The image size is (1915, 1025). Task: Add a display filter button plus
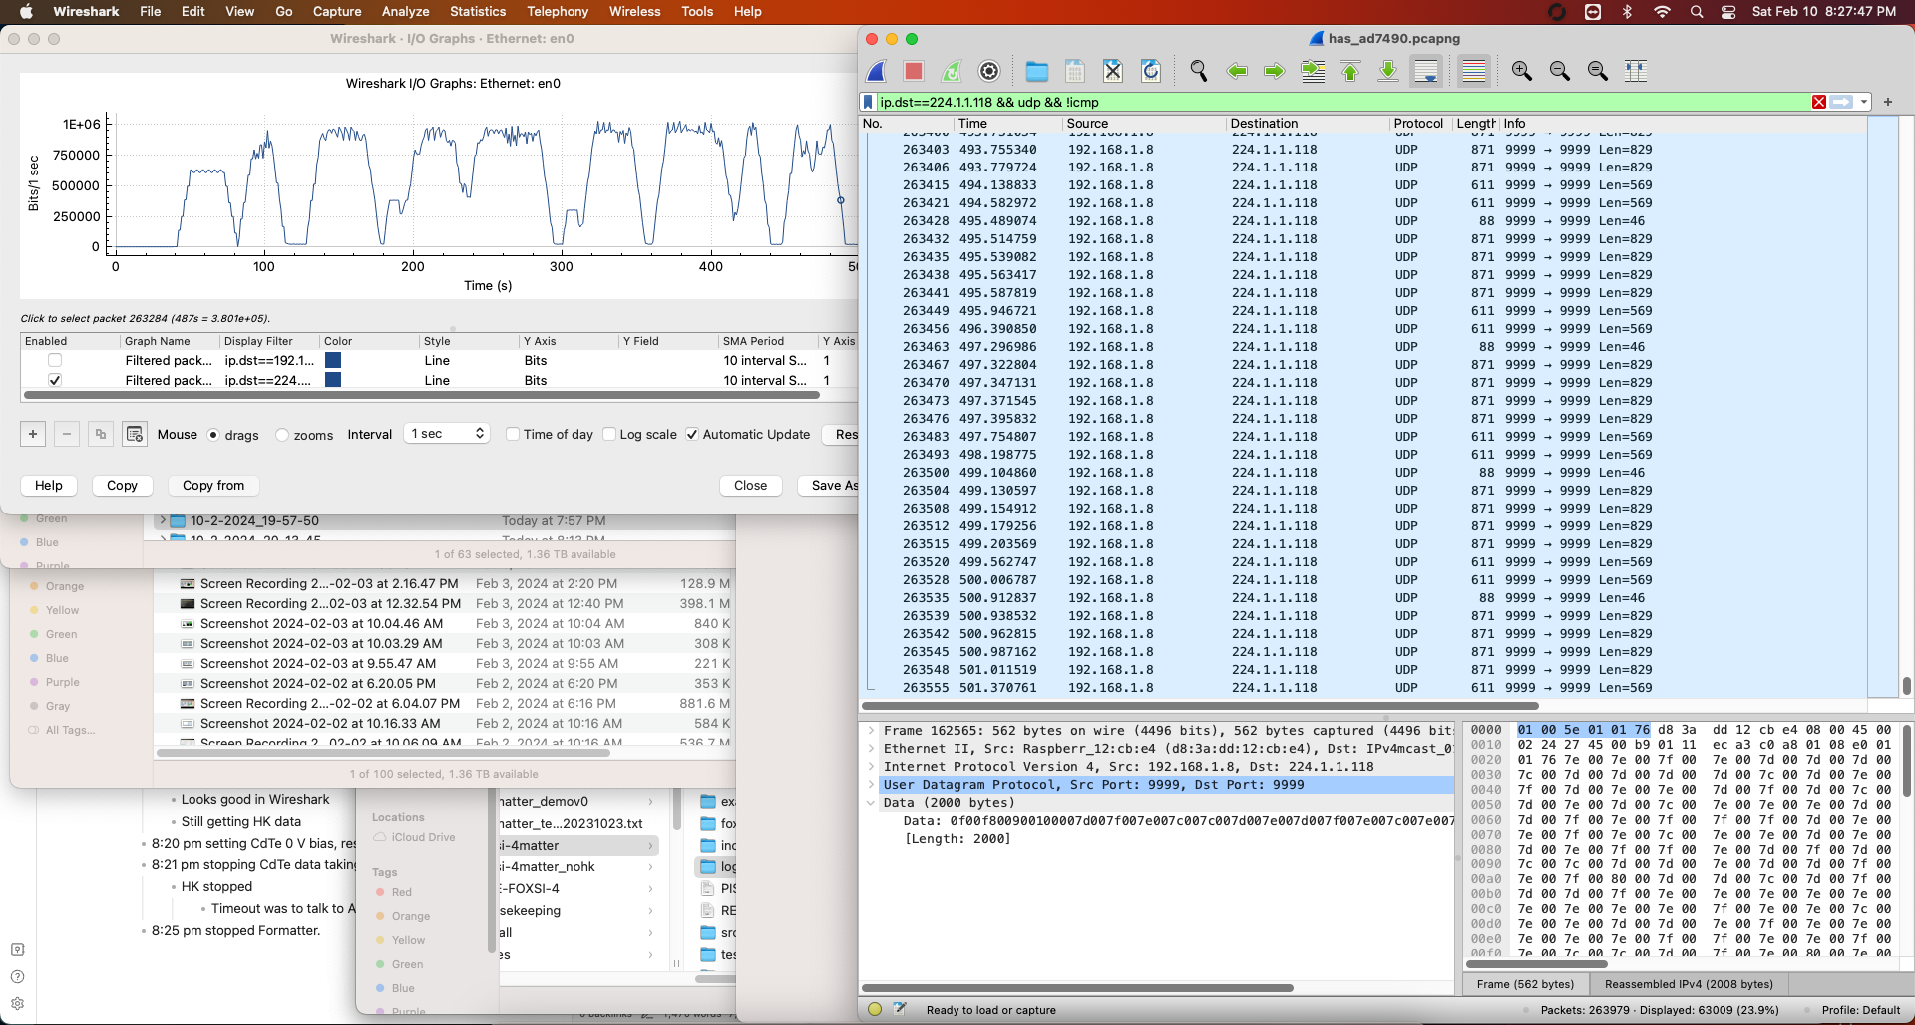coord(1887,102)
